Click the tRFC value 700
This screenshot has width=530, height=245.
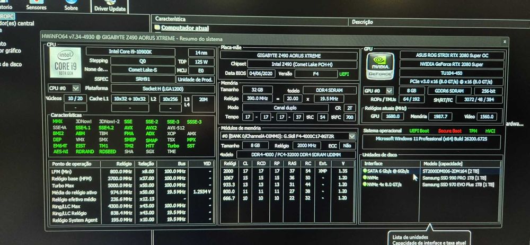click(349, 117)
